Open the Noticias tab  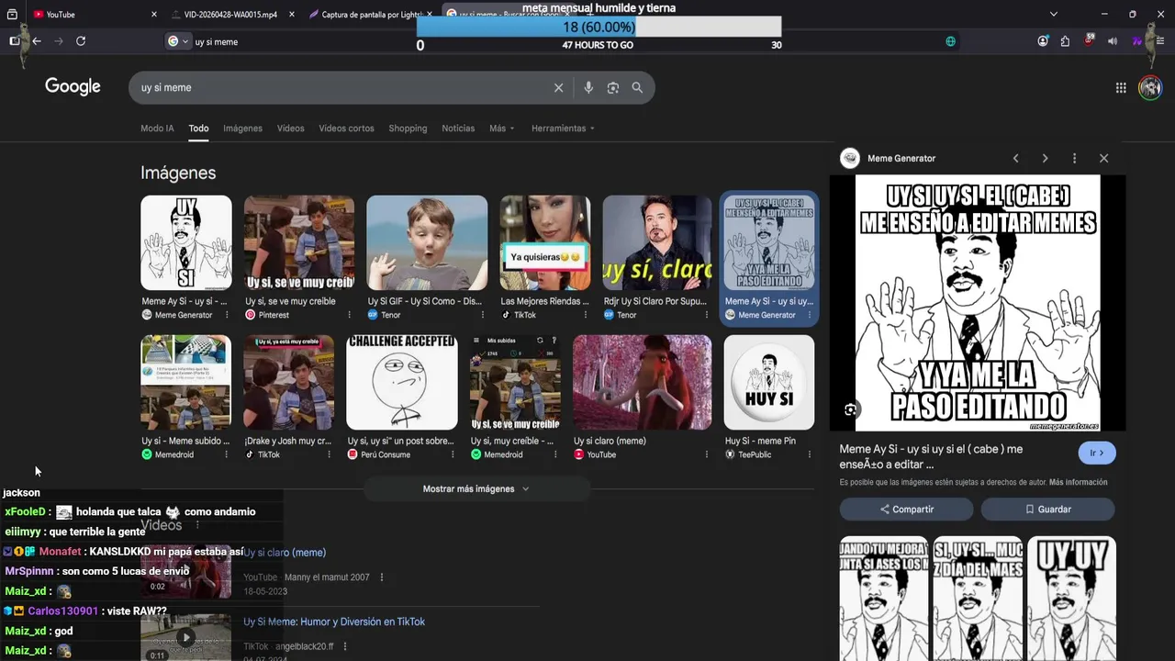[x=458, y=129]
